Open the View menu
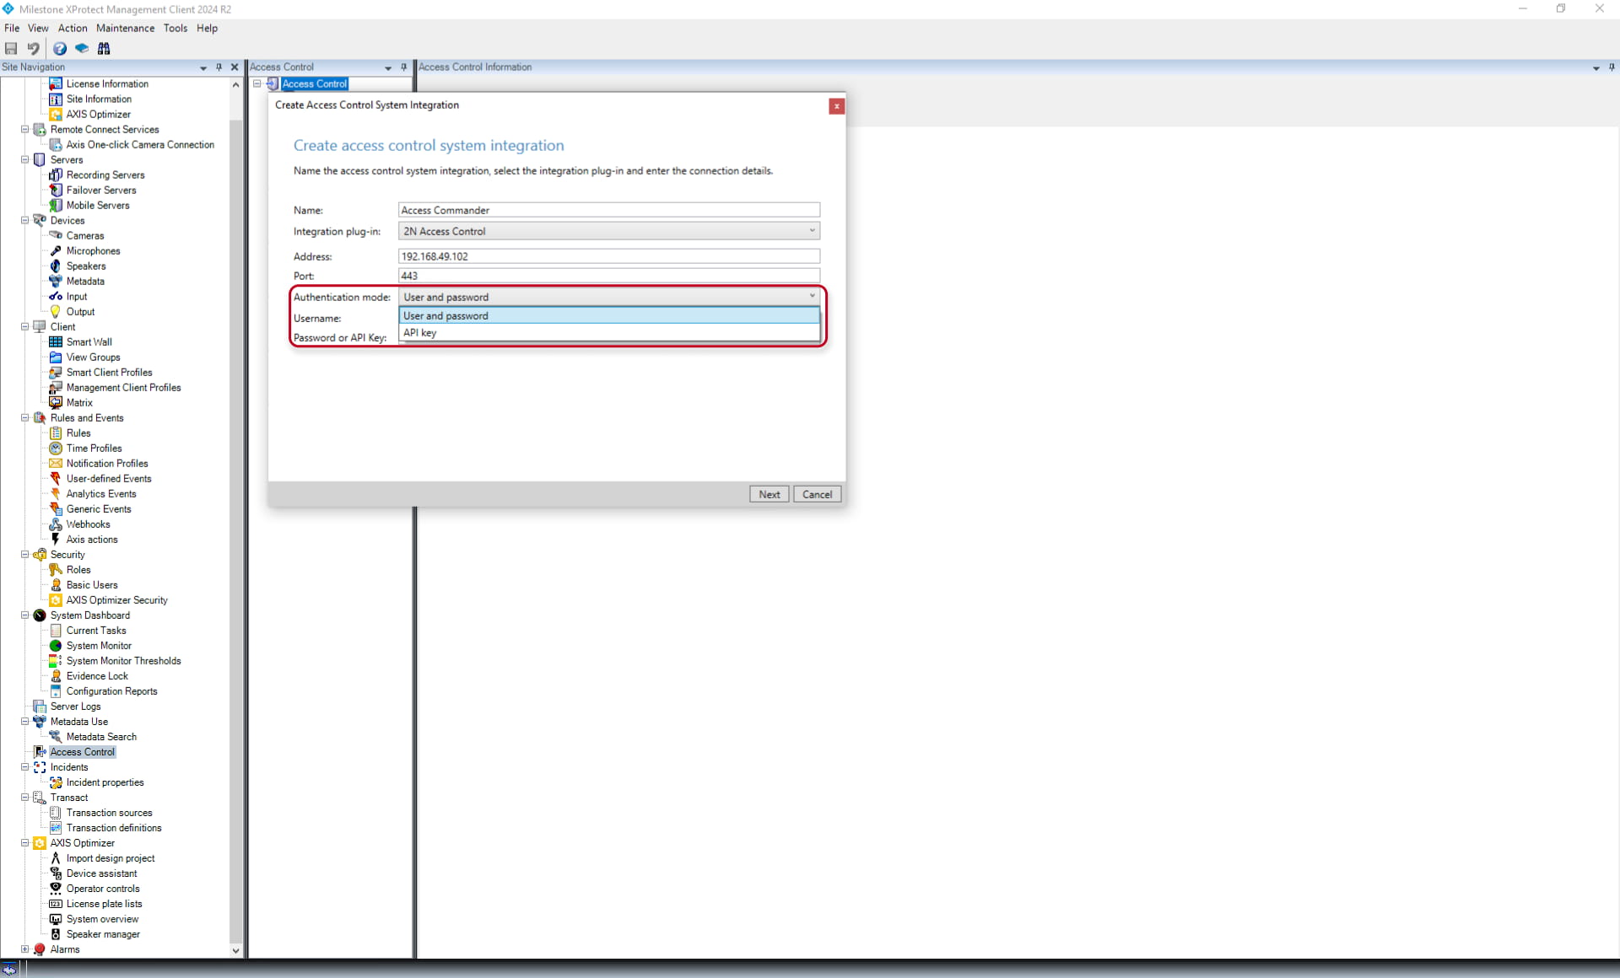Screen dimensions: 1620x978 tap(38, 28)
